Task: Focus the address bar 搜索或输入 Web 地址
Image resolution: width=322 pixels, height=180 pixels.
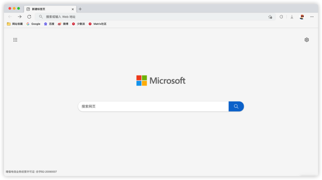Action: click(155, 17)
